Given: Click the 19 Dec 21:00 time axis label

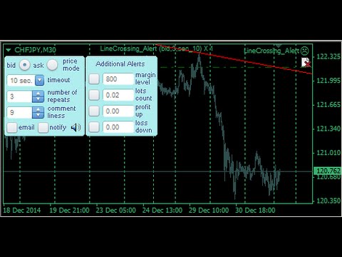Looking at the screenshot, I should 69,211.
